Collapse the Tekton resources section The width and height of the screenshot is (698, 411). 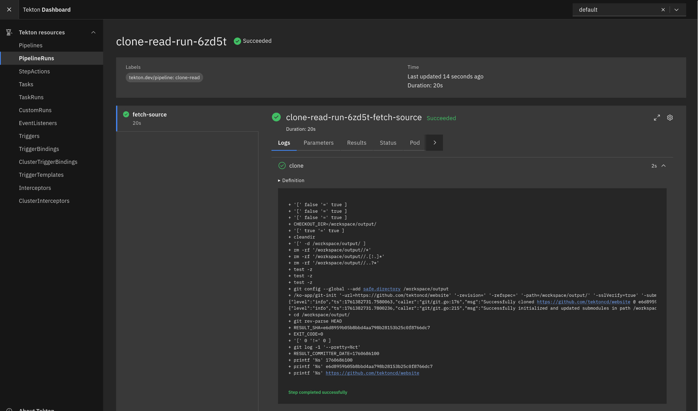pyautogui.click(x=93, y=32)
